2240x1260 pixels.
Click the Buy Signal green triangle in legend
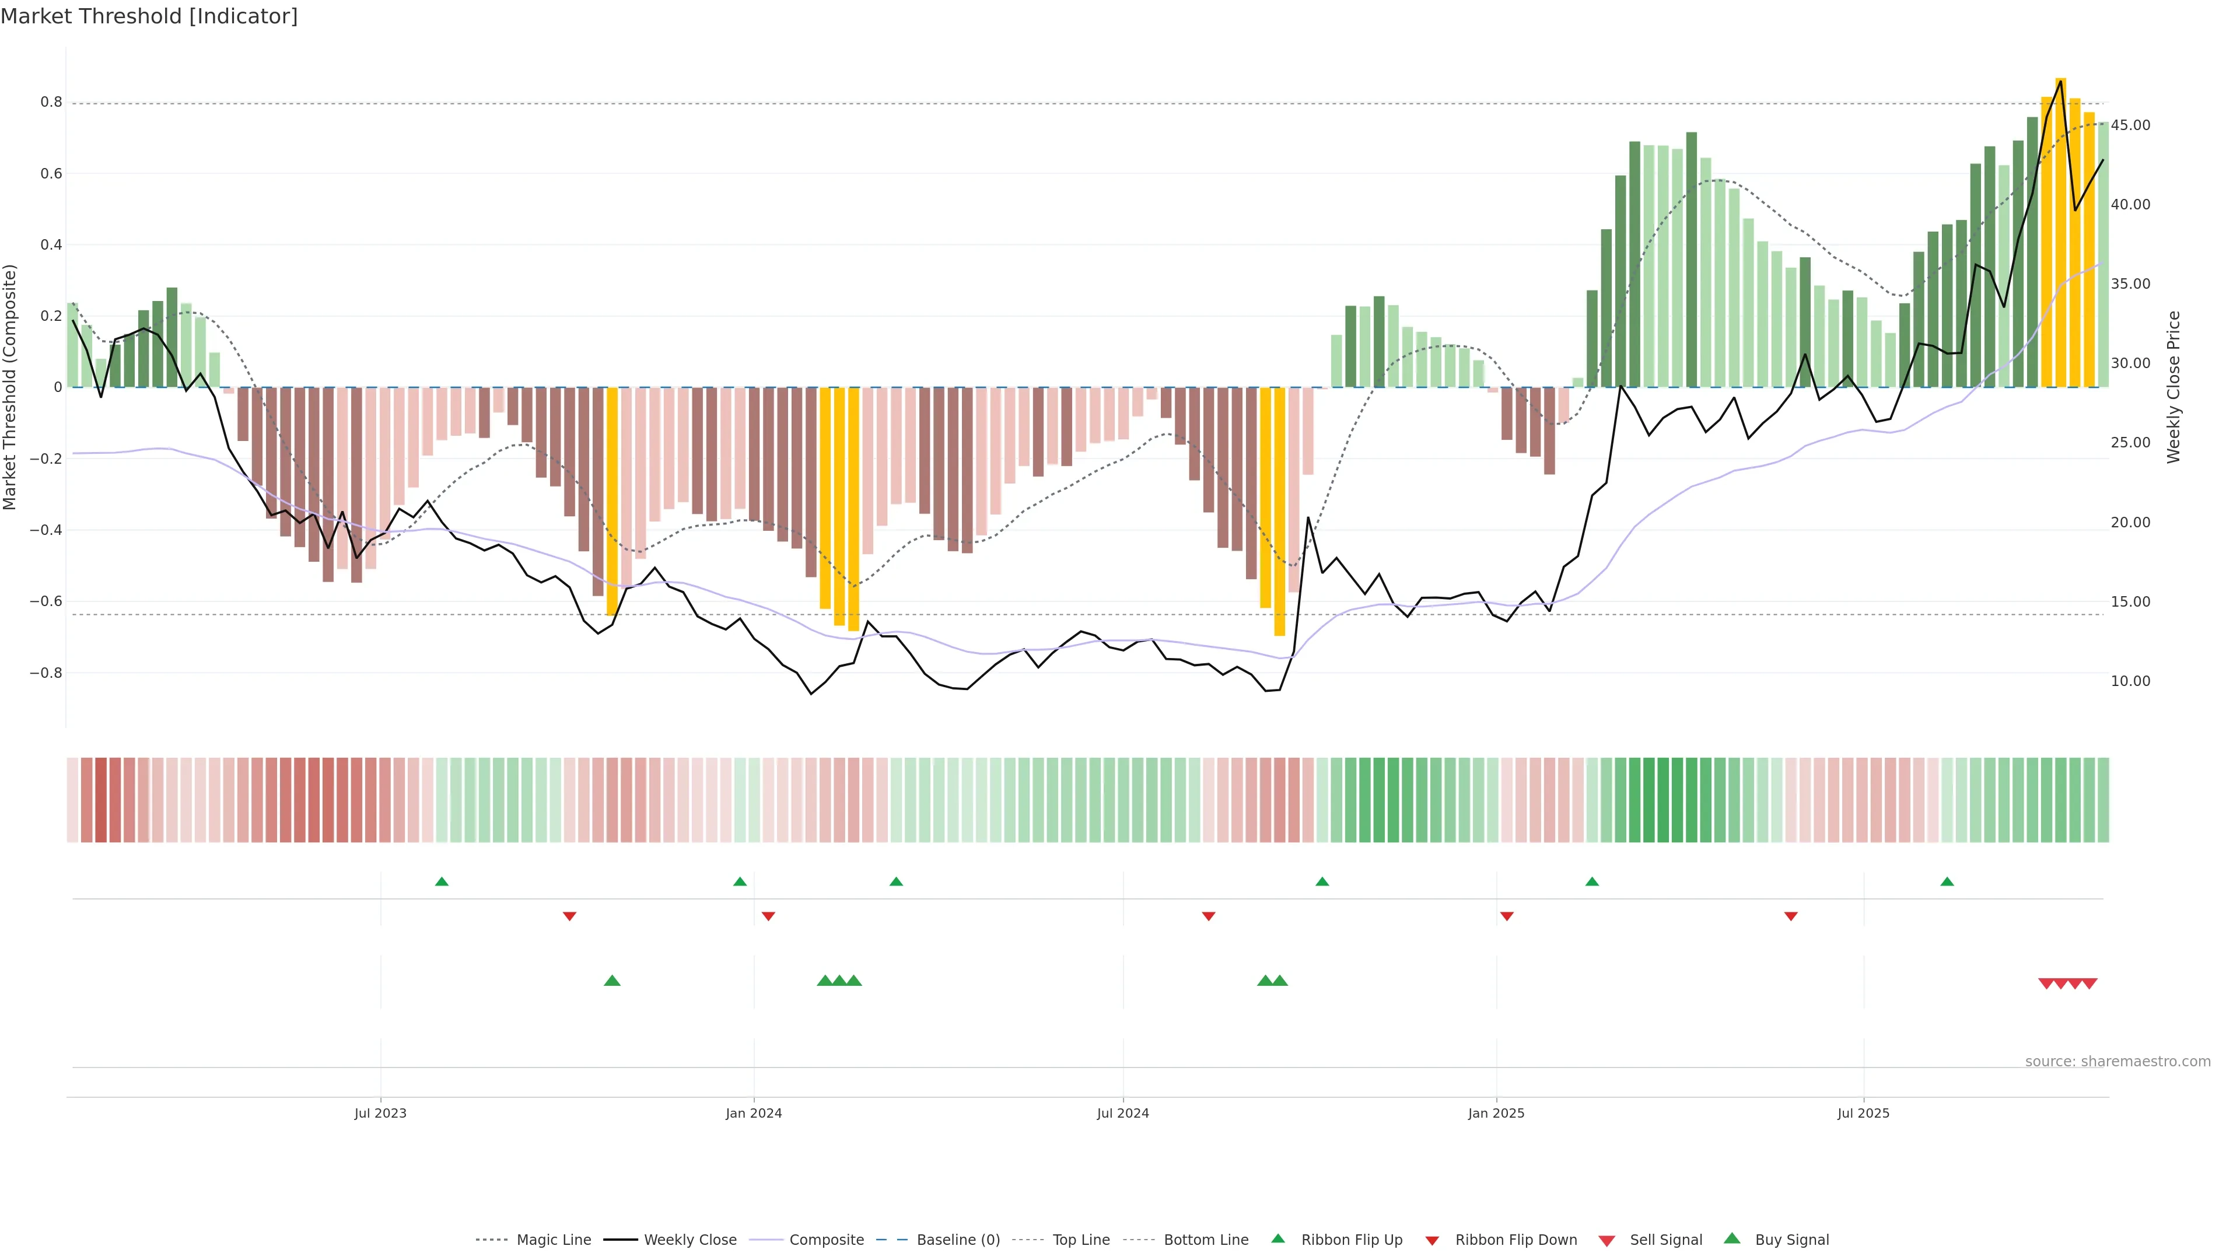point(1731,1238)
